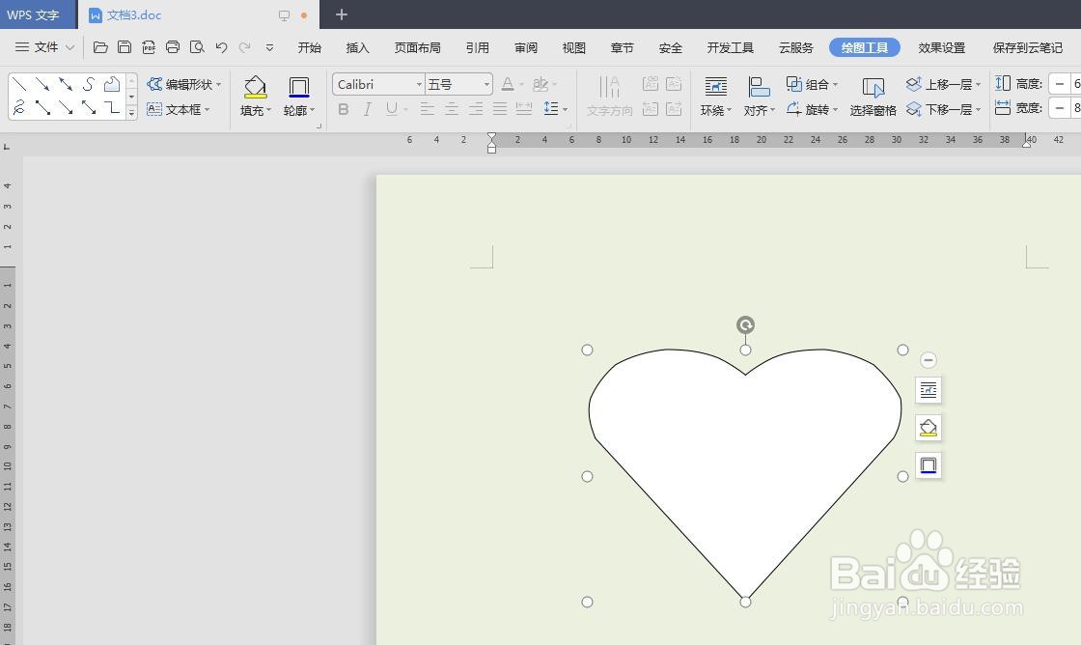Export document as PDF icon
The width and height of the screenshot is (1081, 645).
(x=149, y=47)
